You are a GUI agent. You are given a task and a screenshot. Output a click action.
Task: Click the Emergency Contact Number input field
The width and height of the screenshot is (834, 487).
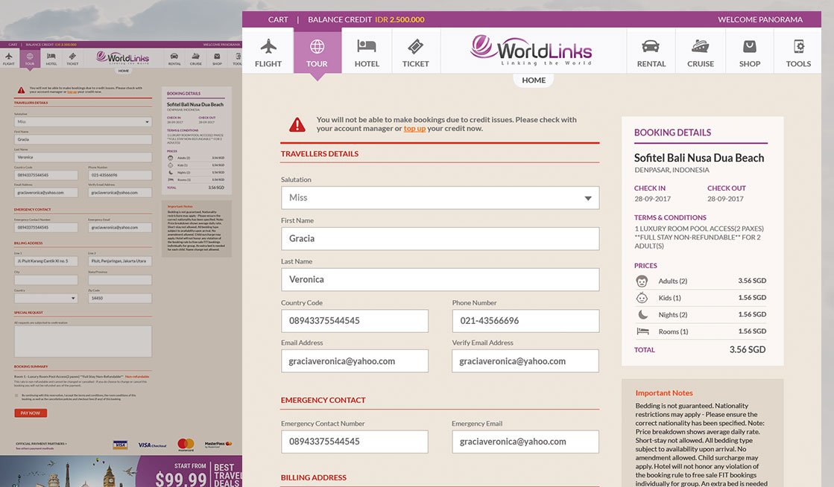(354, 442)
